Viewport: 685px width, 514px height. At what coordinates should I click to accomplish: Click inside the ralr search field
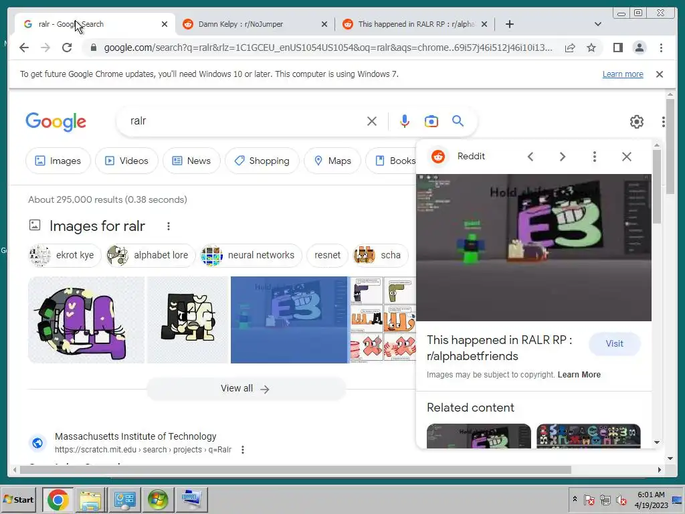245,121
